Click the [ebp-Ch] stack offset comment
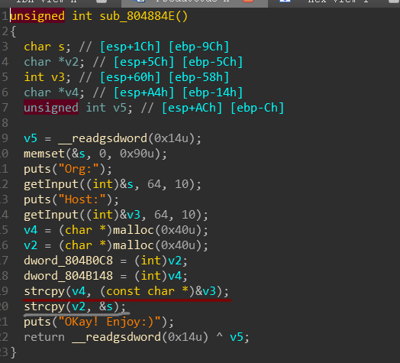400x363 pixels. point(257,108)
